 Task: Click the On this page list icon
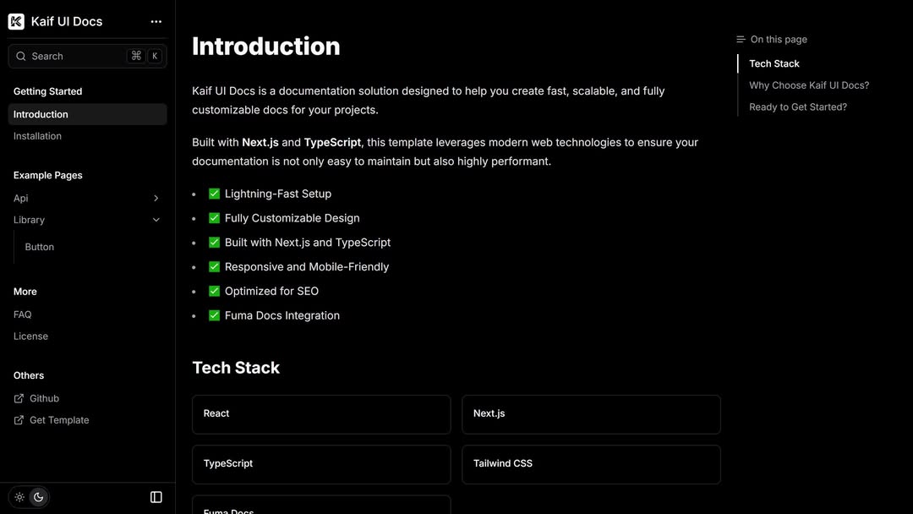(741, 40)
